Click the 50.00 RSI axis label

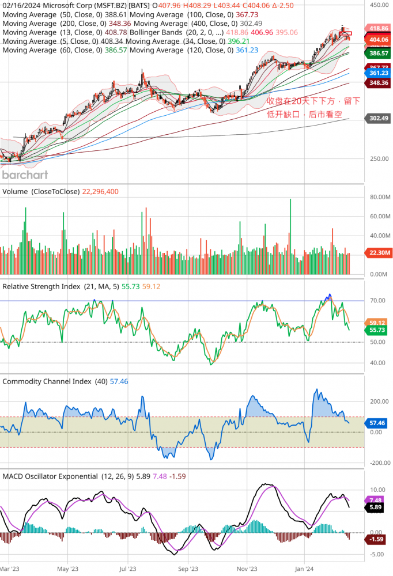[x=377, y=342]
